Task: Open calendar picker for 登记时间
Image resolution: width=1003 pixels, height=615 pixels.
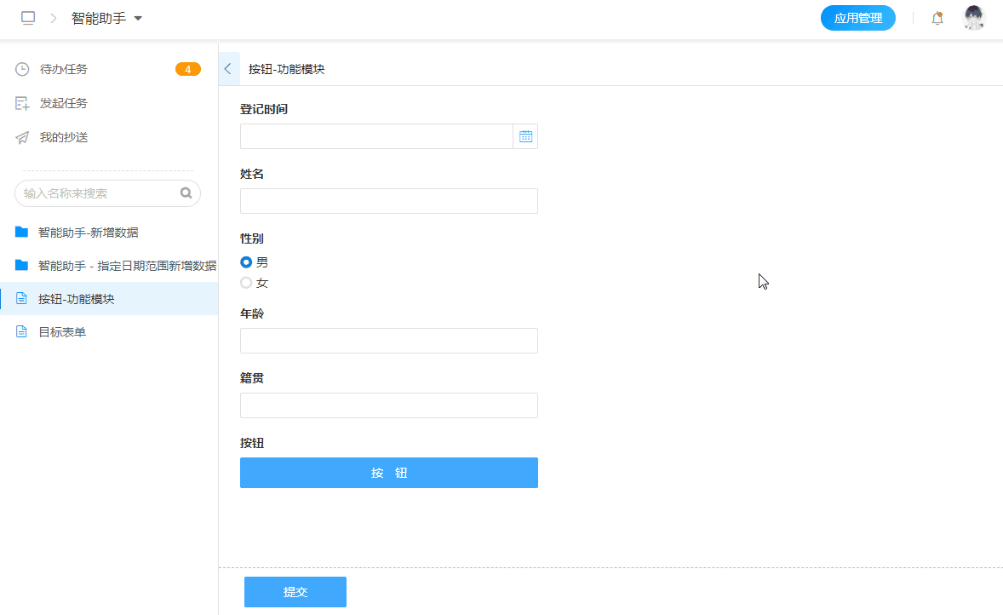Action: pyautogui.click(x=525, y=136)
